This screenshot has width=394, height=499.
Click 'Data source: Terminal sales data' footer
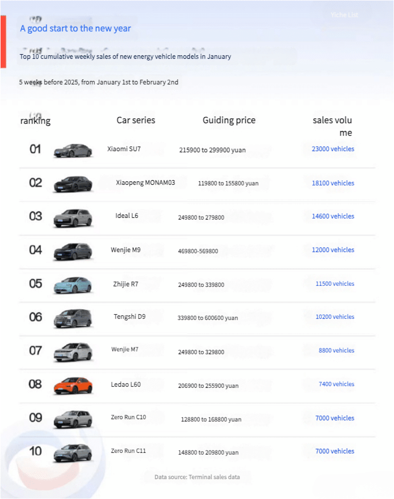point(197,477)
